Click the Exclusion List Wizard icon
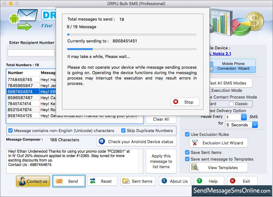 tap(195, 143)
